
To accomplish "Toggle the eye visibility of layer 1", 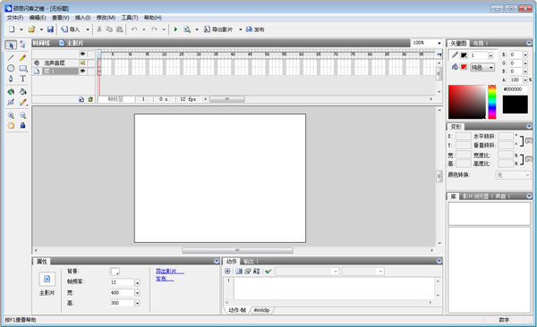I will pos(82,71).
